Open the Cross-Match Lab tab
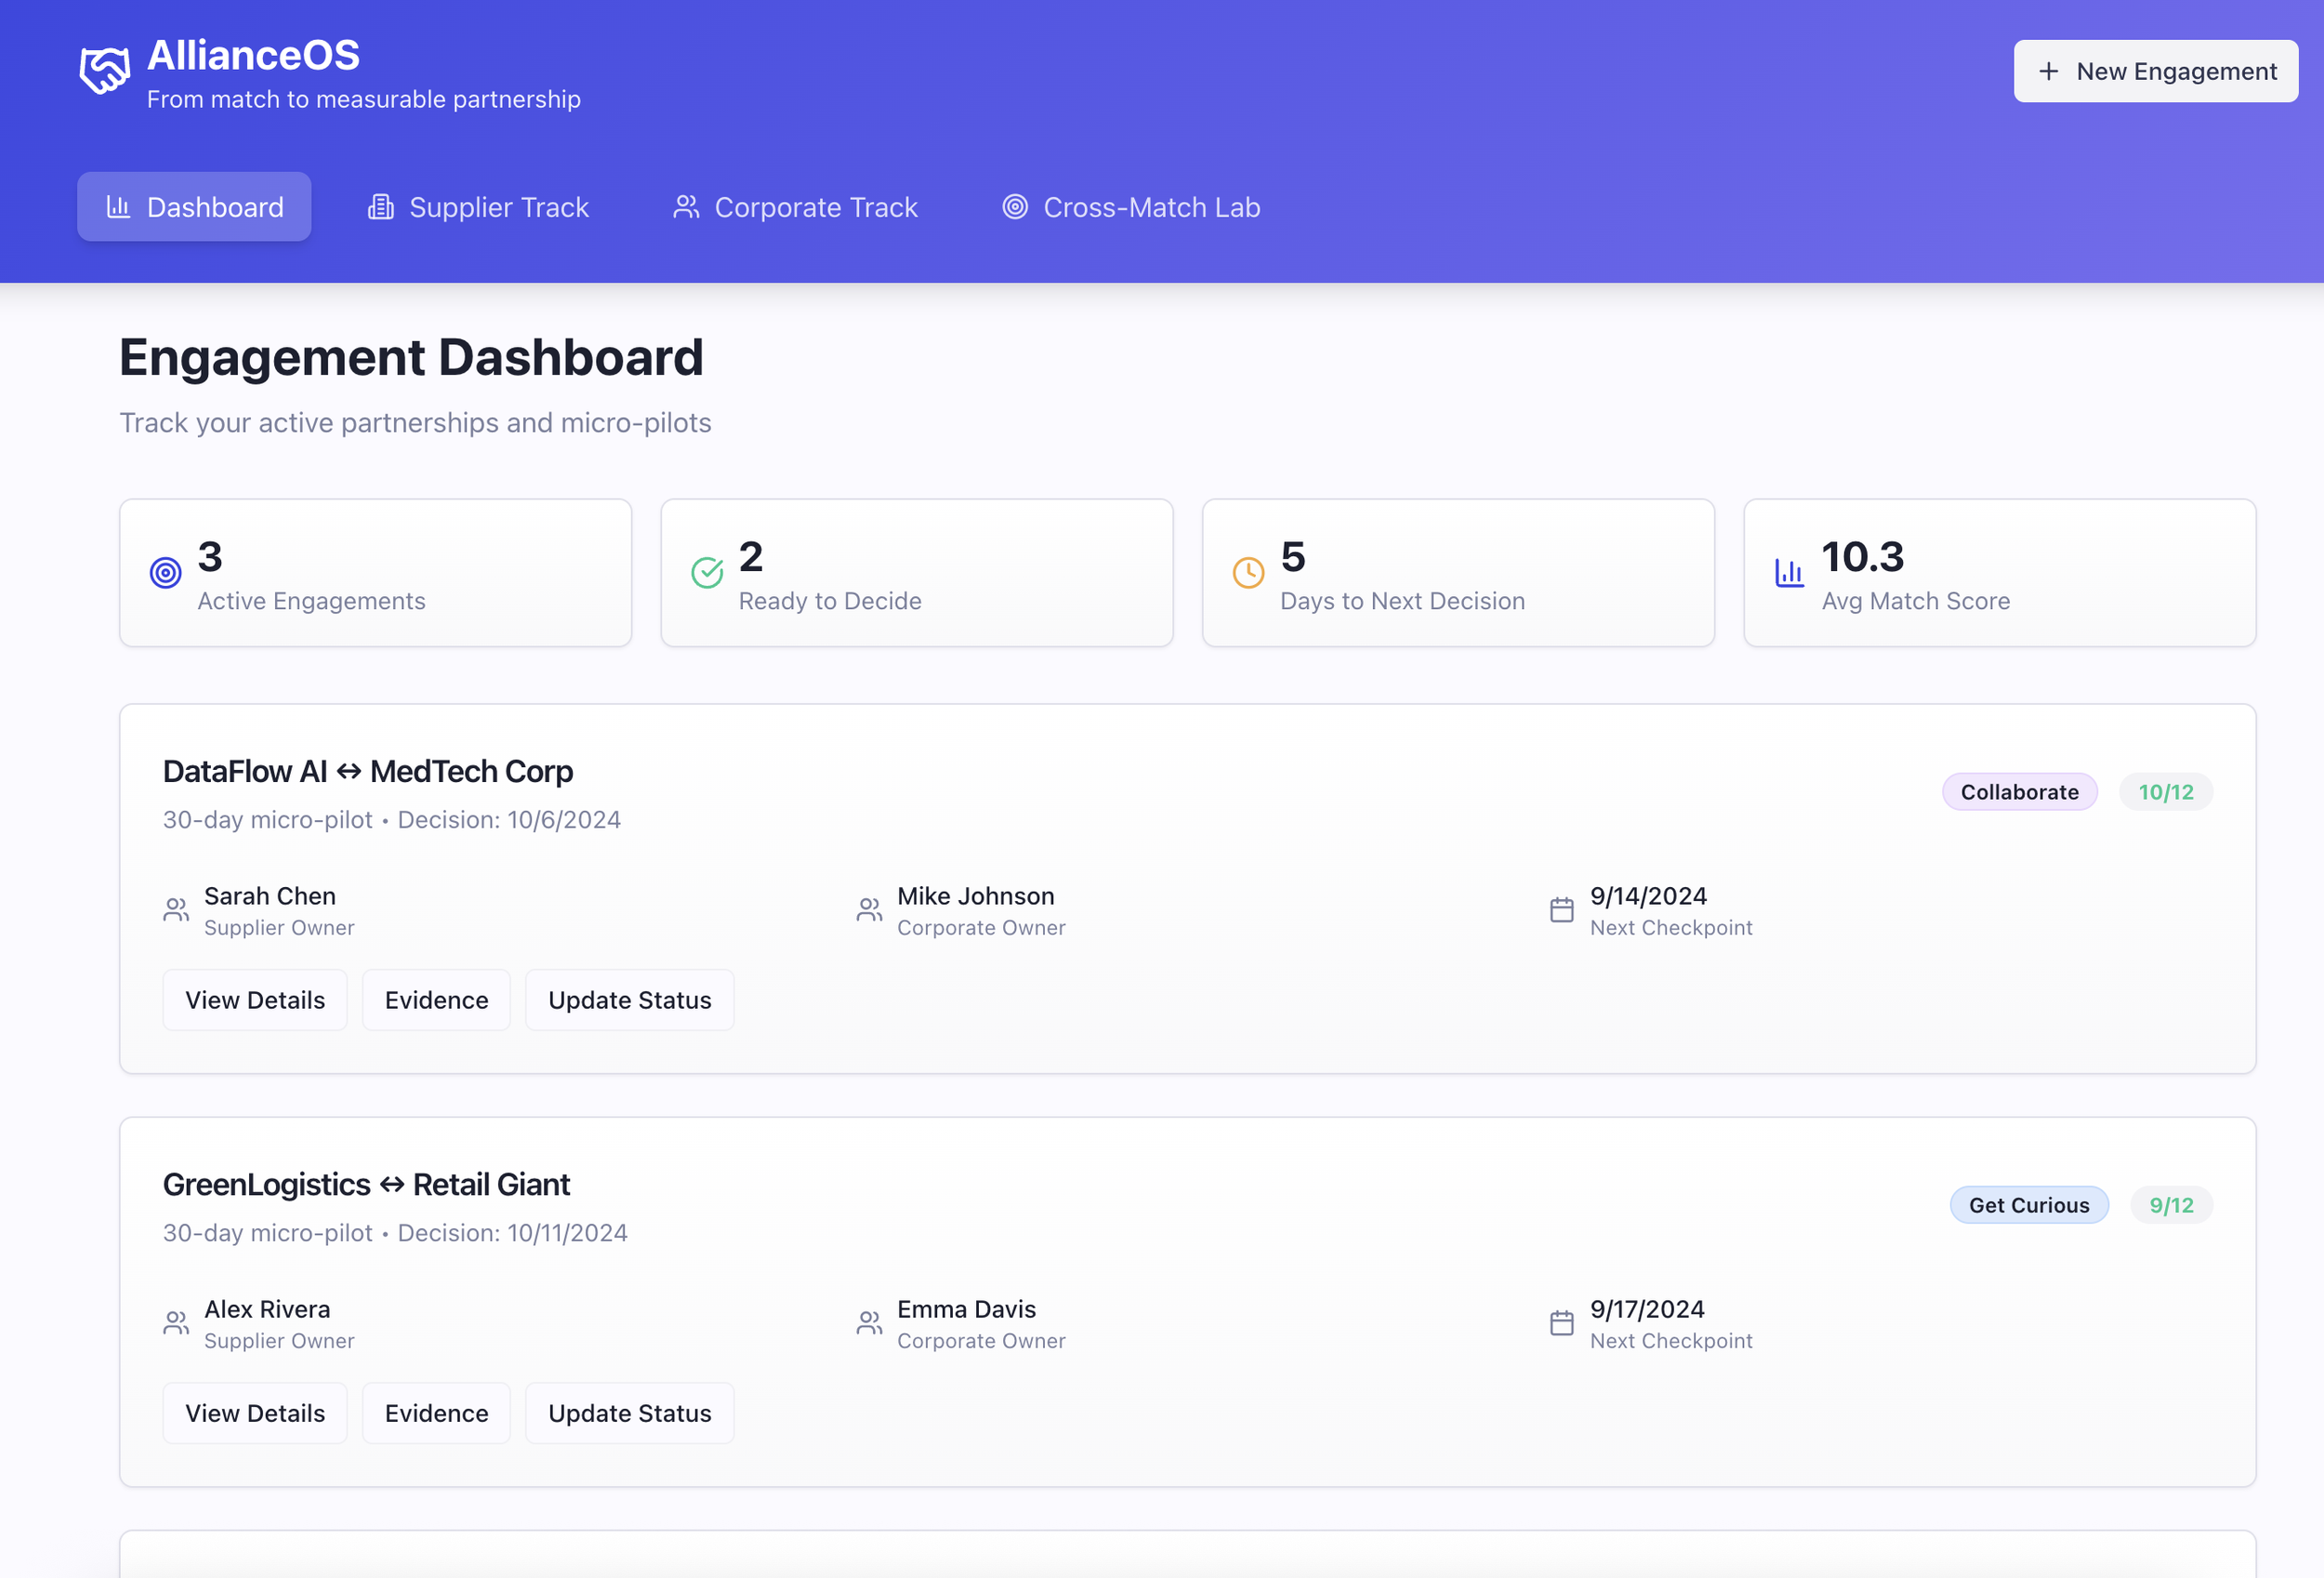 coord(1131,207)
